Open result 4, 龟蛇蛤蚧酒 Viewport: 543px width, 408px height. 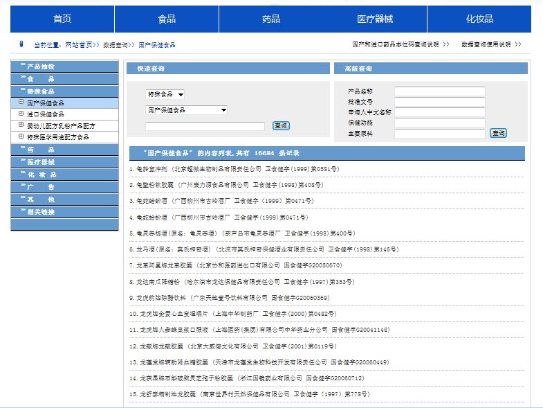[x=219, y=218]
